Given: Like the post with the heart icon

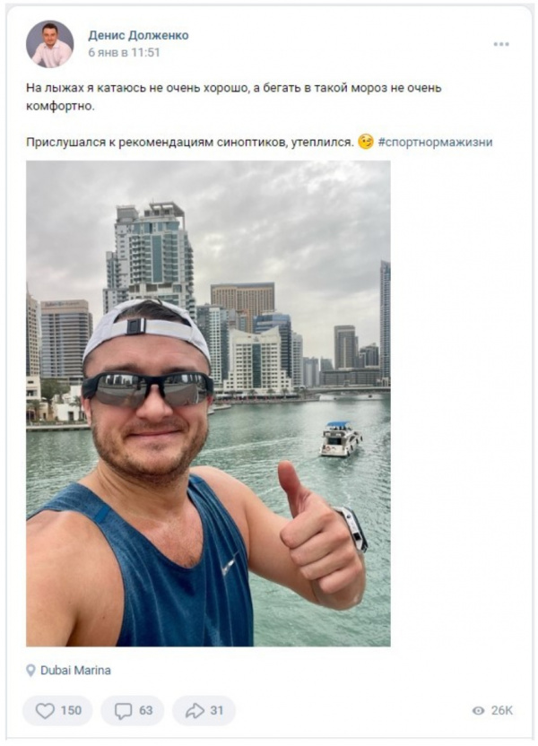Looking at the screenshot, I should coord(45,711).
